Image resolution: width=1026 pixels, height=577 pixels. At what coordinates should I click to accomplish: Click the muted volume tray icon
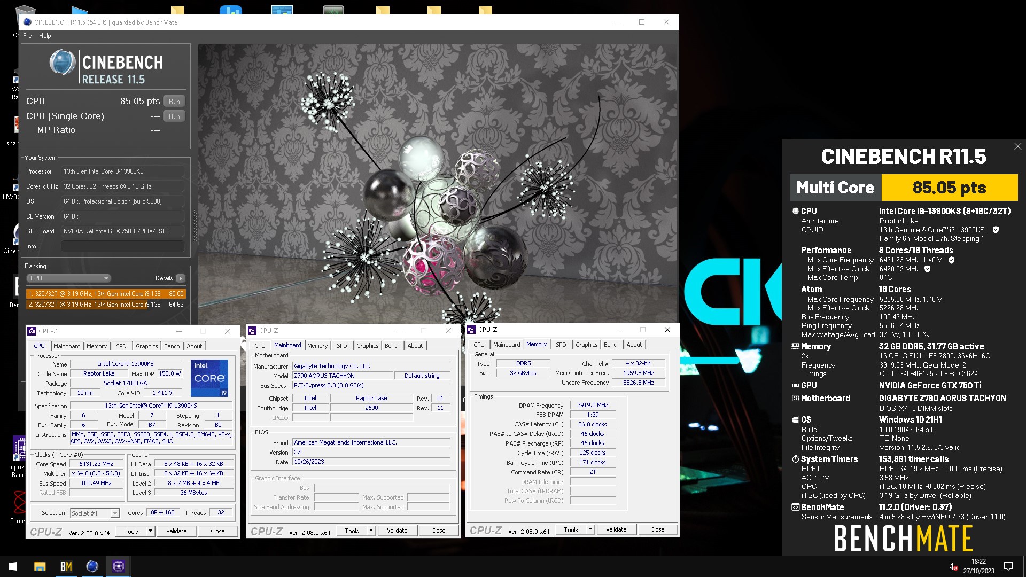coord(953,566)
